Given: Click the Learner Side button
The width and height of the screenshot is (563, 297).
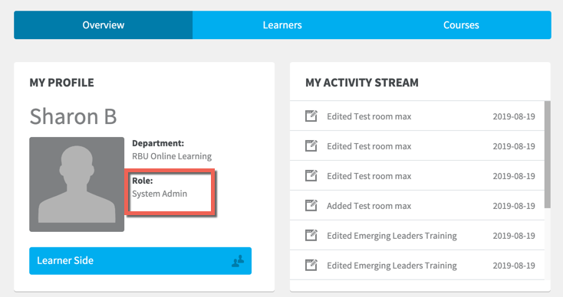Looking at the screenshot, I should click(140, 261).
